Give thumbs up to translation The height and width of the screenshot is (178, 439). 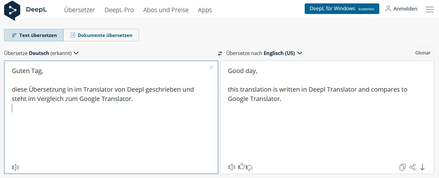241,167
